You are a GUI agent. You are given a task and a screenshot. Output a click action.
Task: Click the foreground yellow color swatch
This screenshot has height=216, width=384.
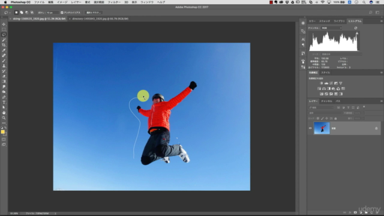[2, 132]
